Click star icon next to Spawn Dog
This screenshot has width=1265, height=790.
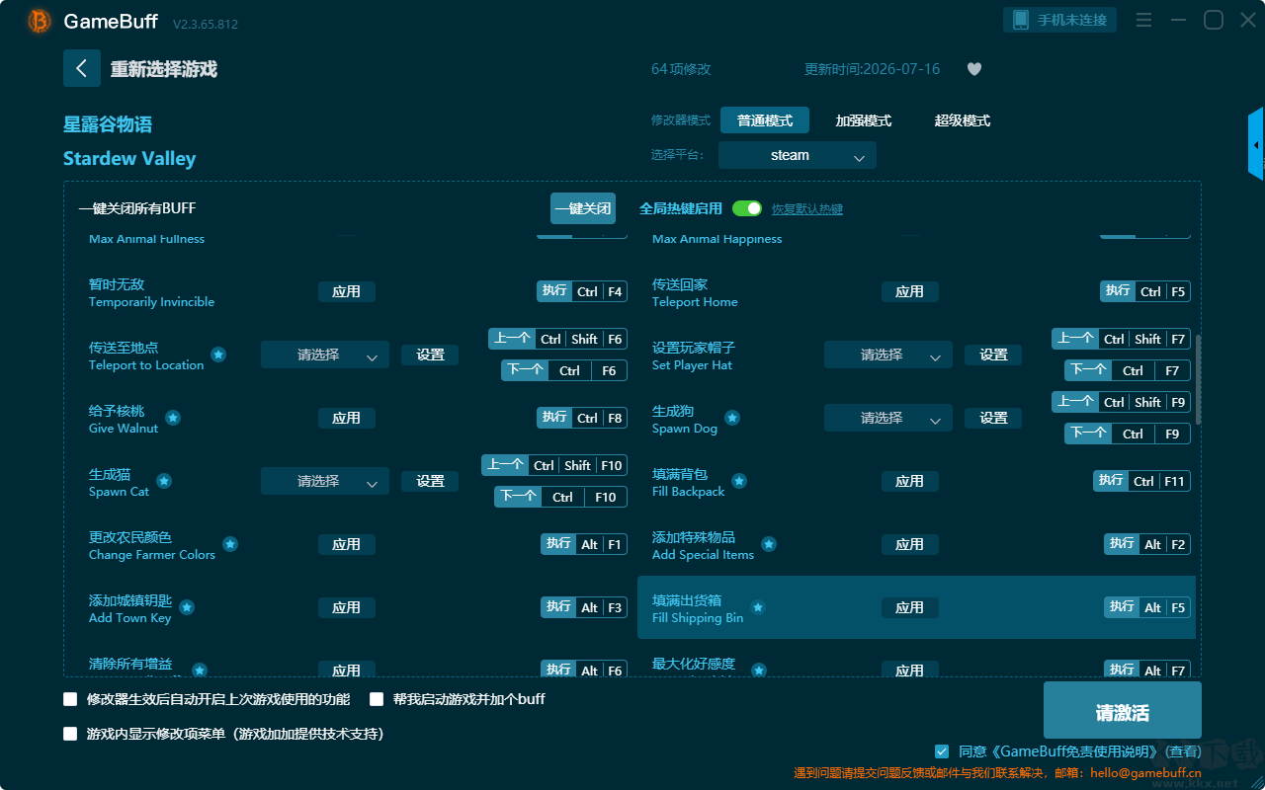click(732, 418)
